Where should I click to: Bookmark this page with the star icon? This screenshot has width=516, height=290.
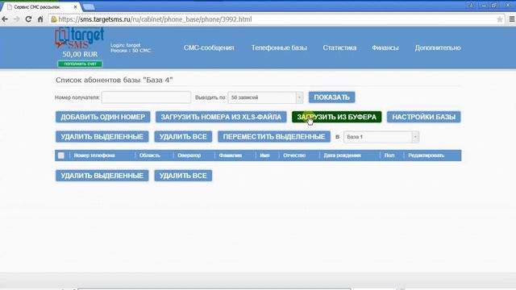(499, 19)
